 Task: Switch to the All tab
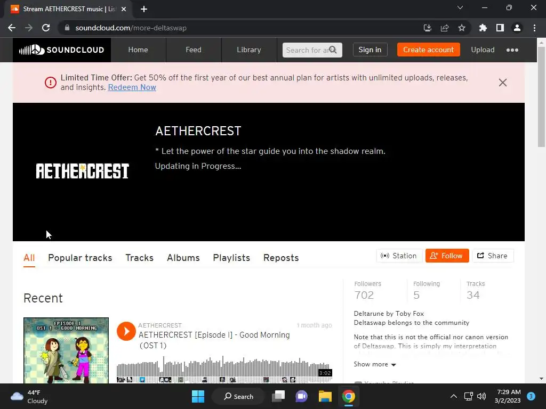29,258
